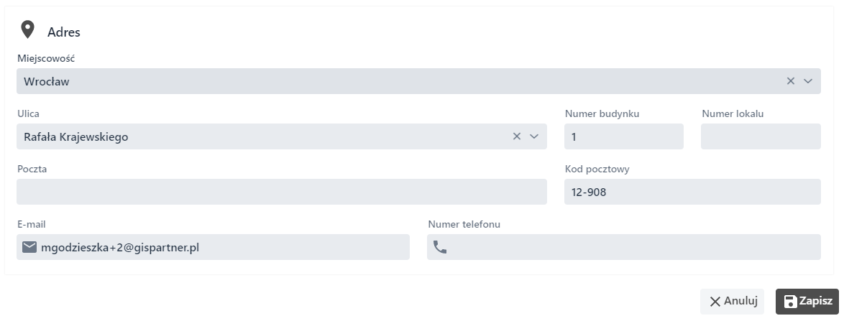The width and height of the screenshot is (844, 321).
Task: Click the Kod pocztowy field with 12-908
Action: coord(692,192)
